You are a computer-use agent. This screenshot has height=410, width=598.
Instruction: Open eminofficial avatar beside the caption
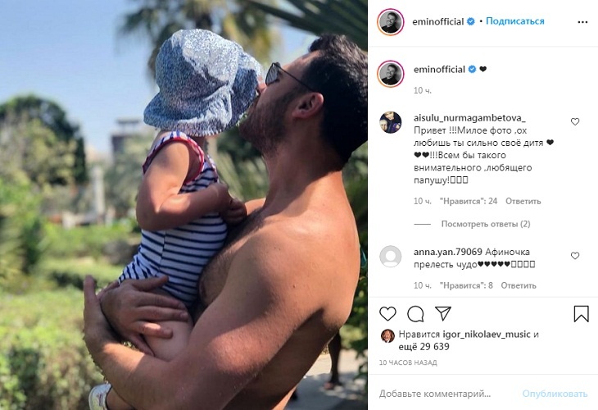(390, 74)
